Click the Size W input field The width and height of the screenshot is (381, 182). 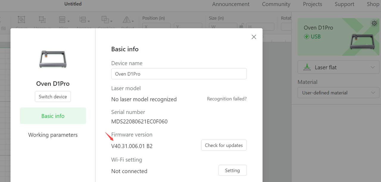pos(223,27)
